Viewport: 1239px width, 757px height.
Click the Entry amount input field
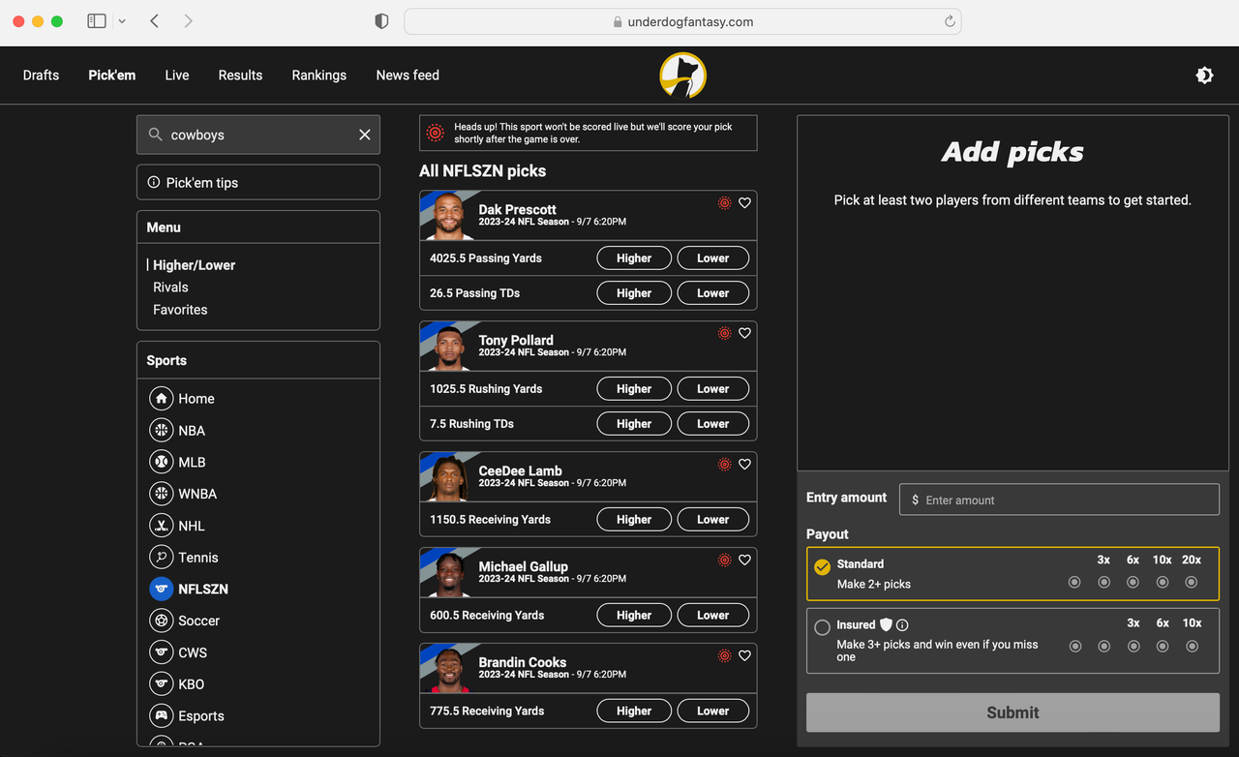tap(1059, 500)
